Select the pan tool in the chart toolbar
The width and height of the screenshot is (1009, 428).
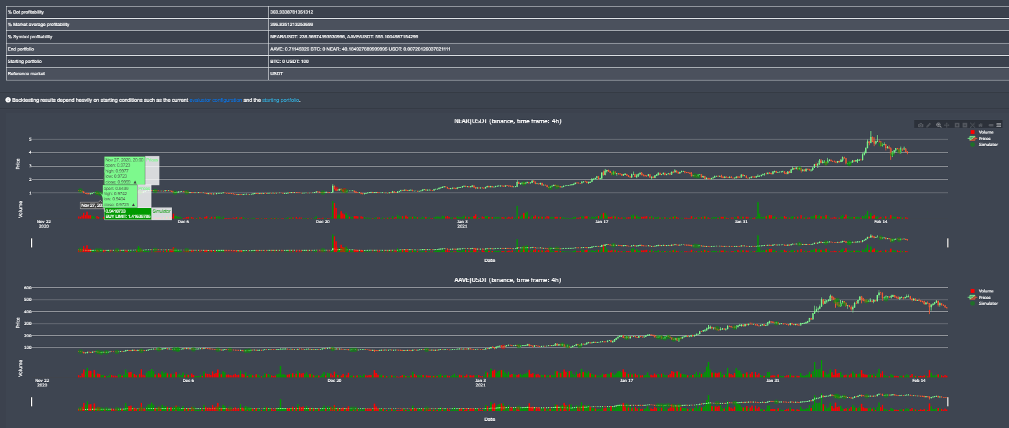947,125
